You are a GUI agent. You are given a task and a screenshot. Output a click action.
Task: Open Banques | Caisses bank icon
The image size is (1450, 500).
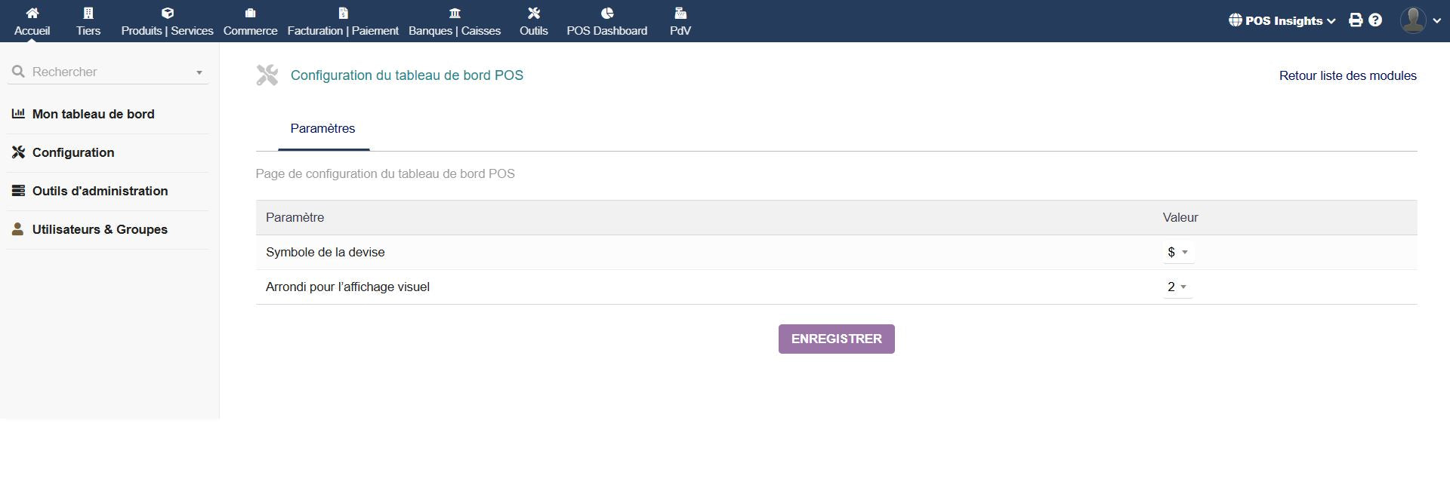[x=455, y=13]
